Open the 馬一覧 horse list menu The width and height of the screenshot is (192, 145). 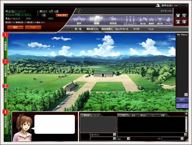tap(78, 29)
